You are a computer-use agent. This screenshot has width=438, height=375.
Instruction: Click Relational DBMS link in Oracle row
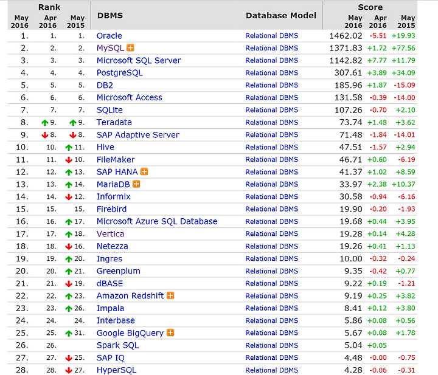click(272, 36)
